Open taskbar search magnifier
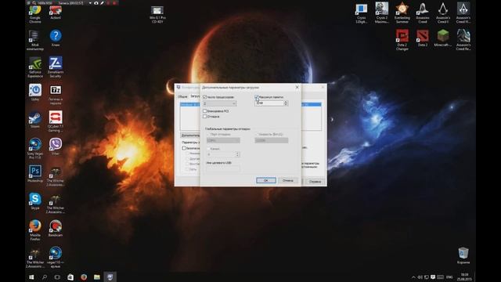501x282 pixels. coord(45,277)
